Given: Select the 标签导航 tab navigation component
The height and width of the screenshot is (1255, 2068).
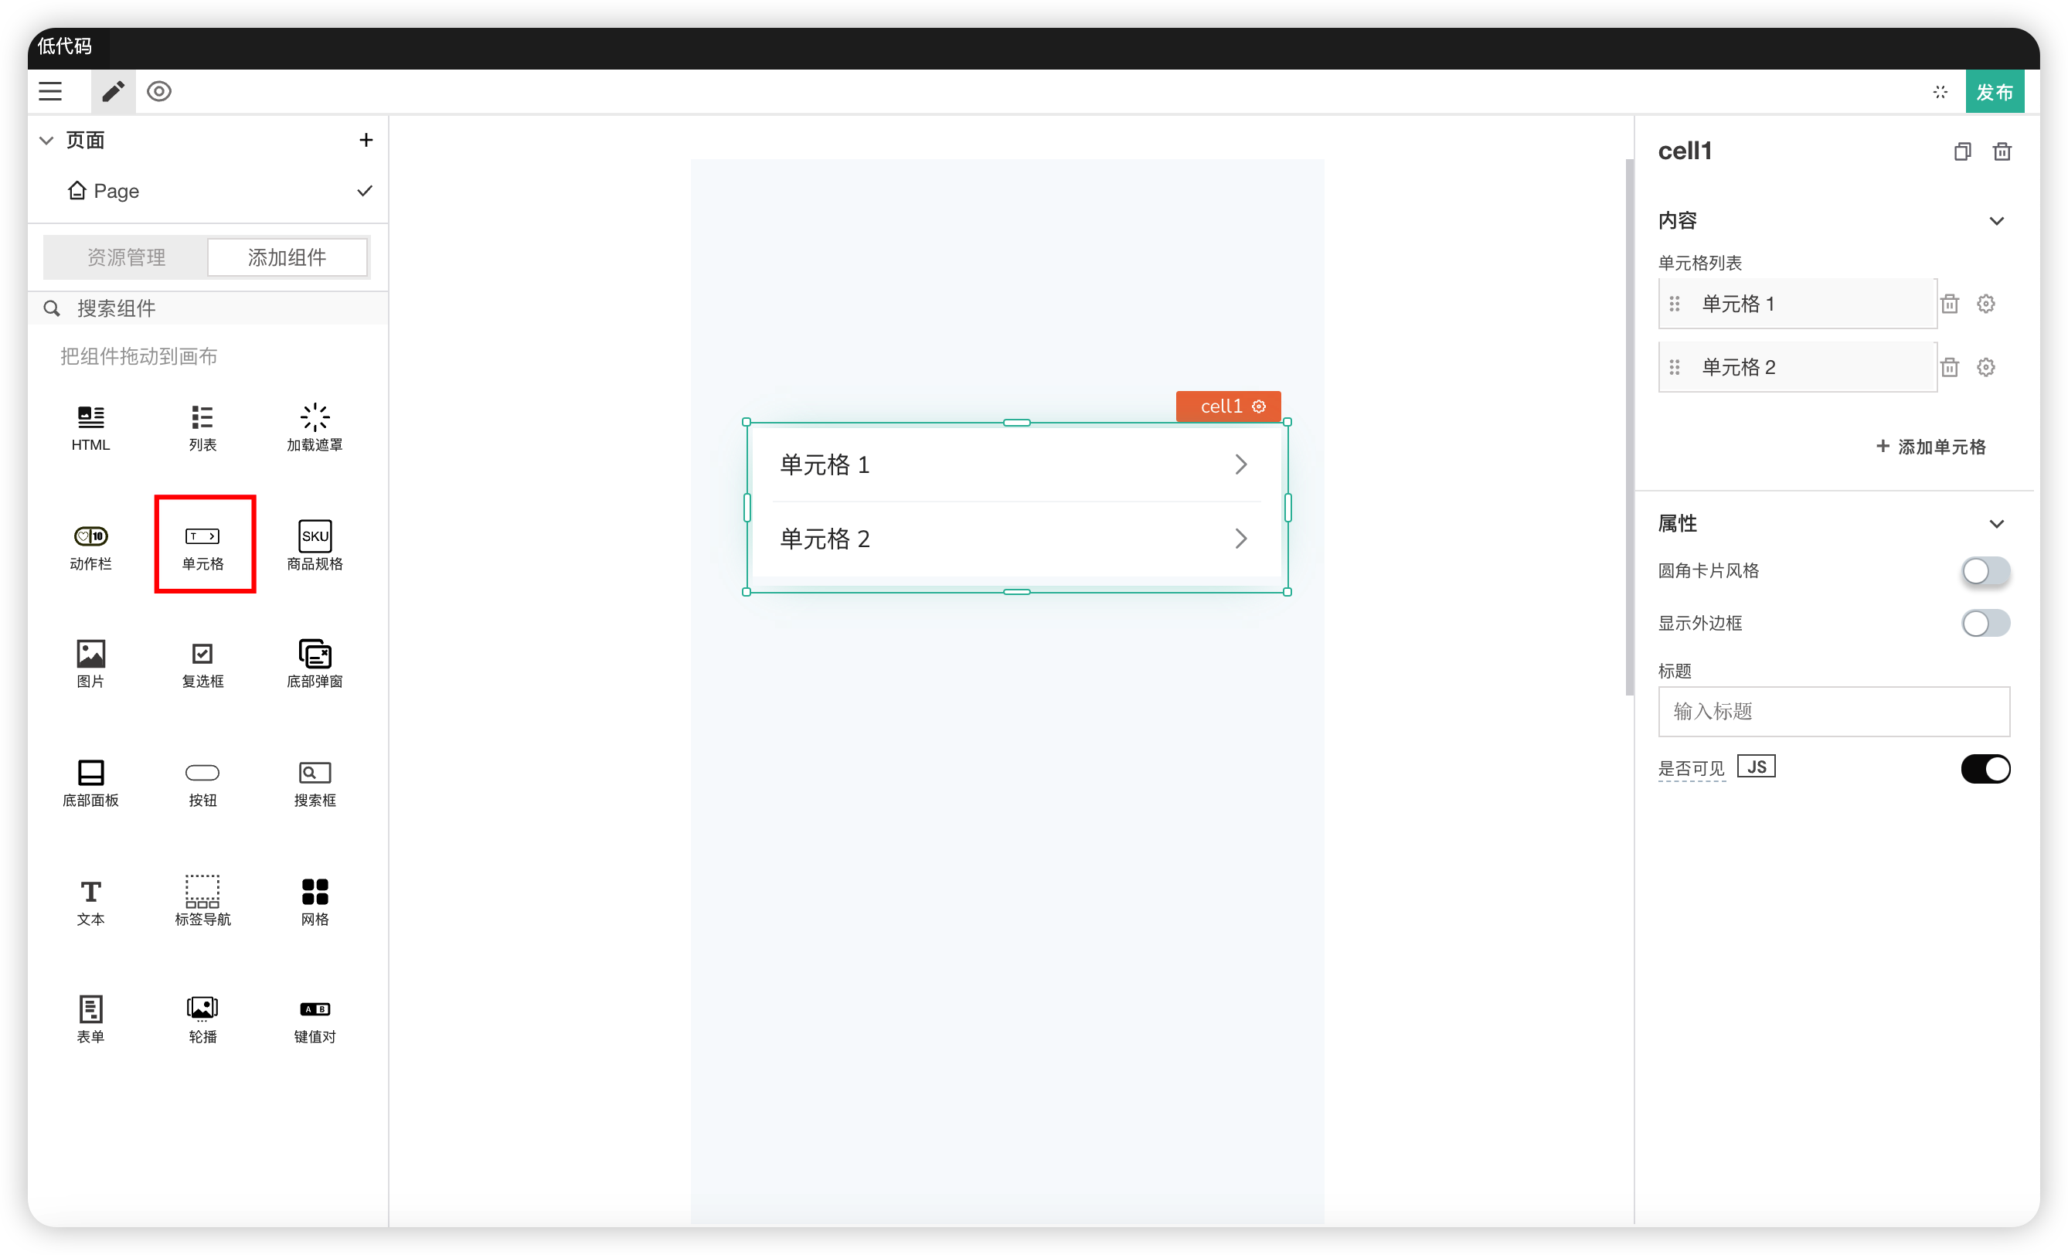Looking at the screenshot, I should 202,901.
